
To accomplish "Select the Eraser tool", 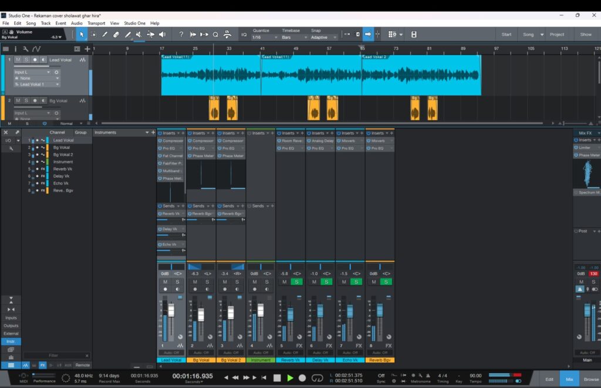I will (116, 35).
